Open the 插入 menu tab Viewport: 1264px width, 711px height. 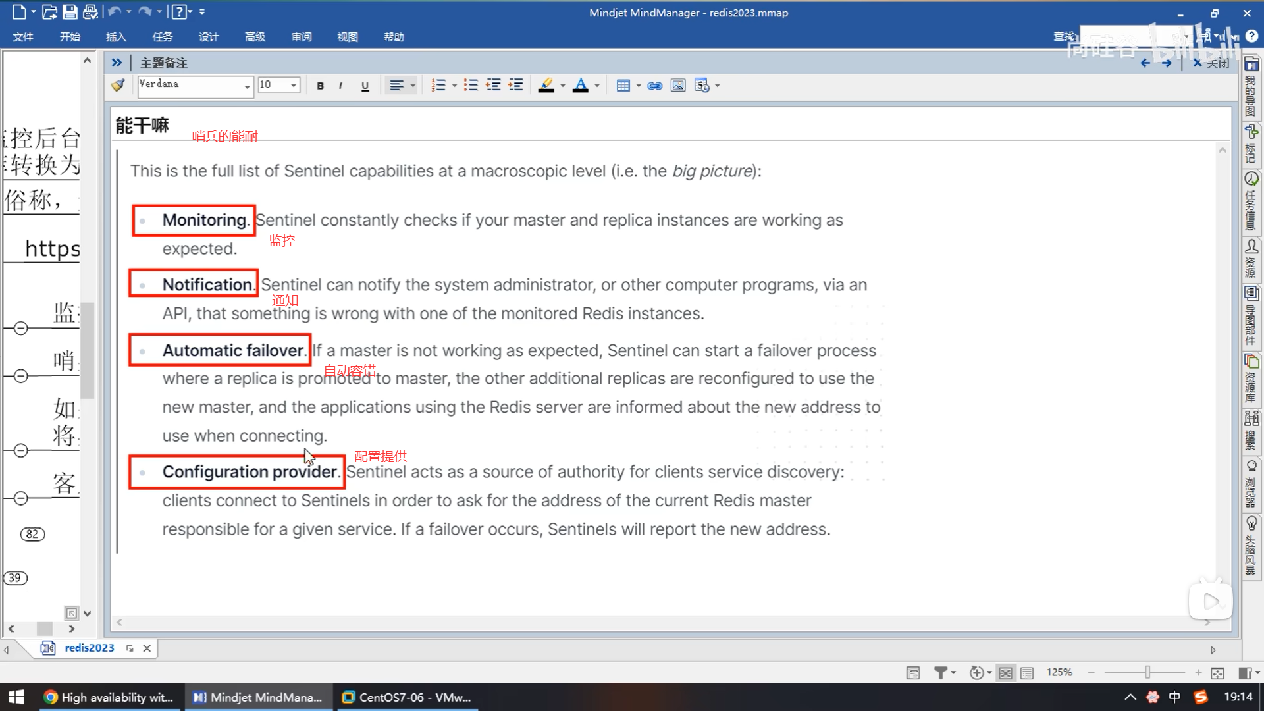coord(116,37)
